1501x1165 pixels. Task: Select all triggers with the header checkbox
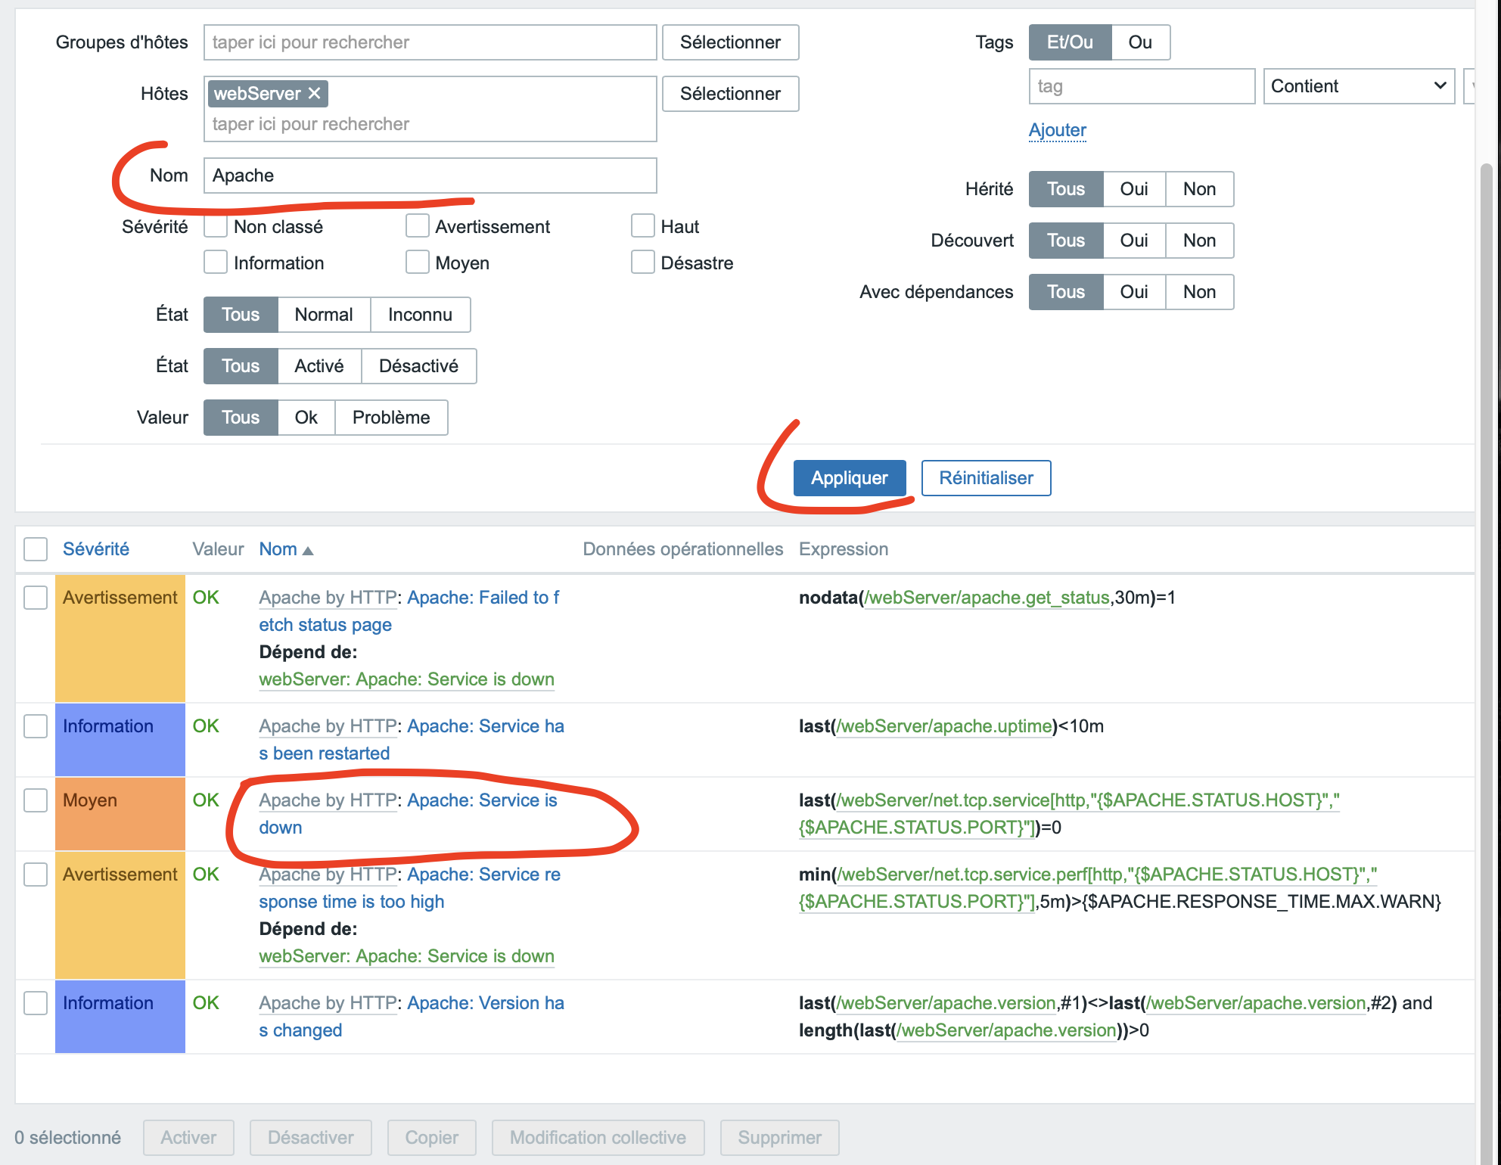click(x=36, y=549)
